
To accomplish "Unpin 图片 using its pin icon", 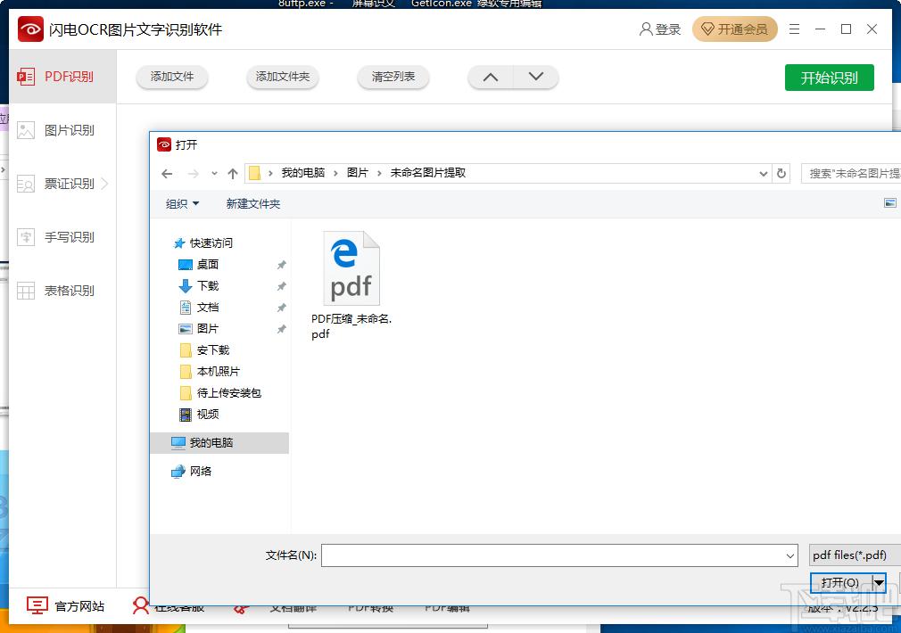I will pyautogui.click(x=282, y=329).
